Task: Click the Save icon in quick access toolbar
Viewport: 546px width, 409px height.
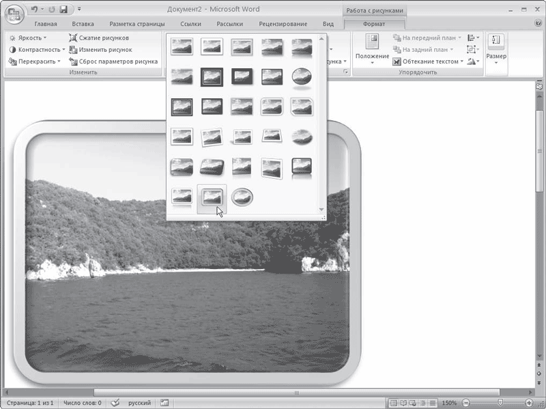Action: [63, 10]
